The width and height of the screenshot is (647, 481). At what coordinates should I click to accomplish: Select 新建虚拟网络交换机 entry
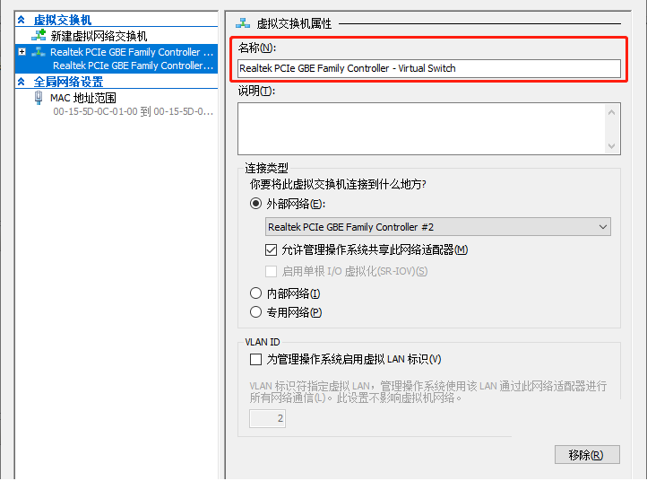click(99, 36)
